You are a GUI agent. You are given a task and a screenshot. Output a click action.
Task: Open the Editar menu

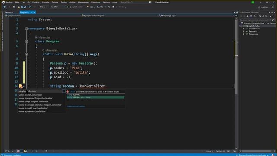[x=17, y=2]
